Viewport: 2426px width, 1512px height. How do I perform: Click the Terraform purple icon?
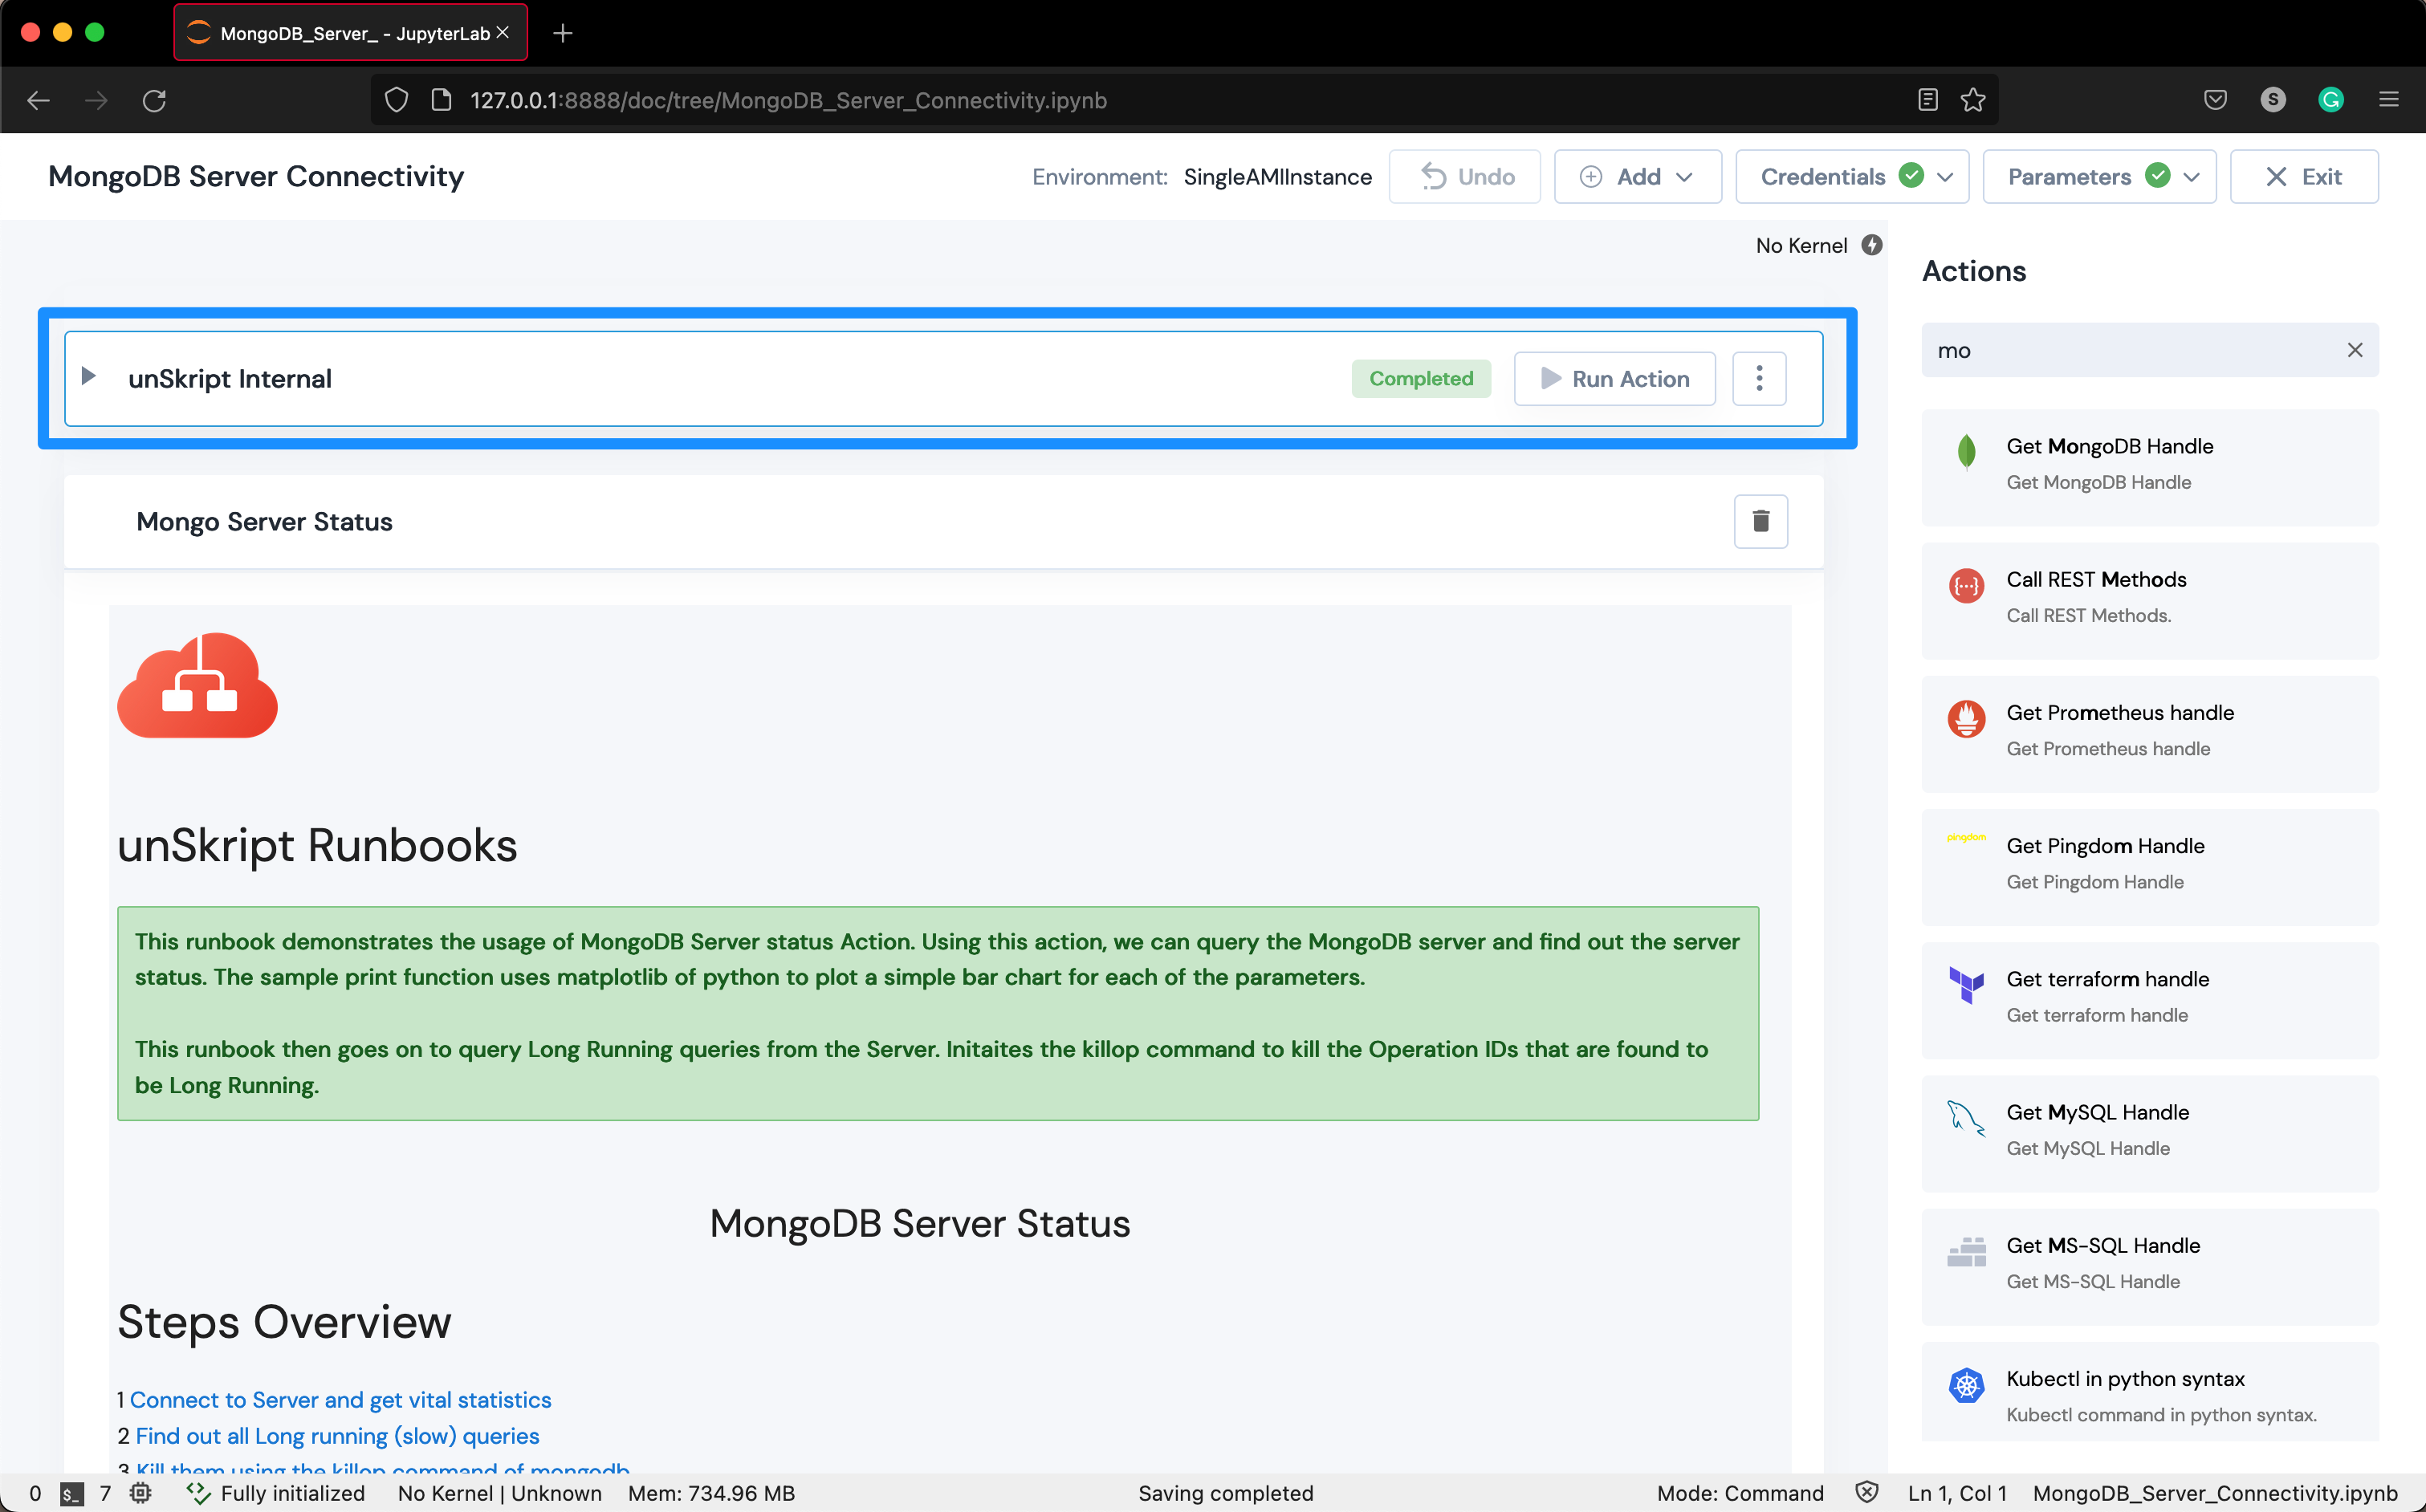point(1966,984)
